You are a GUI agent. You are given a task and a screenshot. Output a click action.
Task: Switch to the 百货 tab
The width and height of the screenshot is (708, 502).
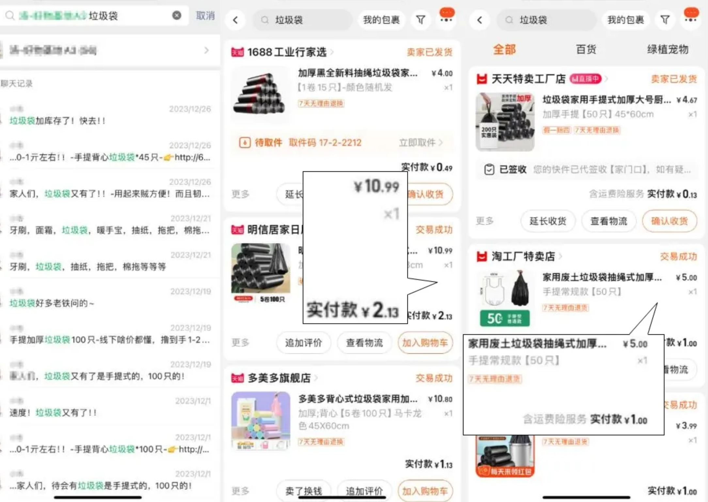[586, 50]
